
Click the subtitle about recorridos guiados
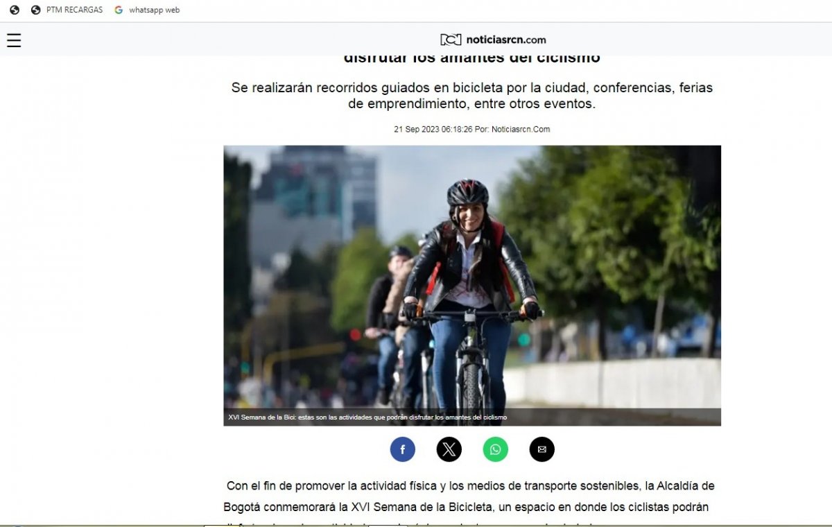[x=471, y=96]
